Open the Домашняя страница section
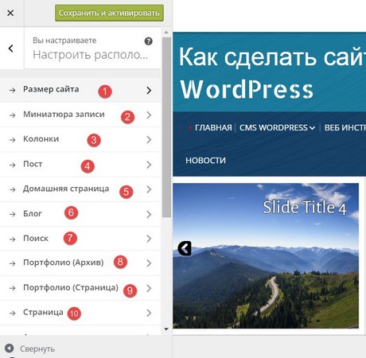This screenshot has width=366, height=358. 80,189
